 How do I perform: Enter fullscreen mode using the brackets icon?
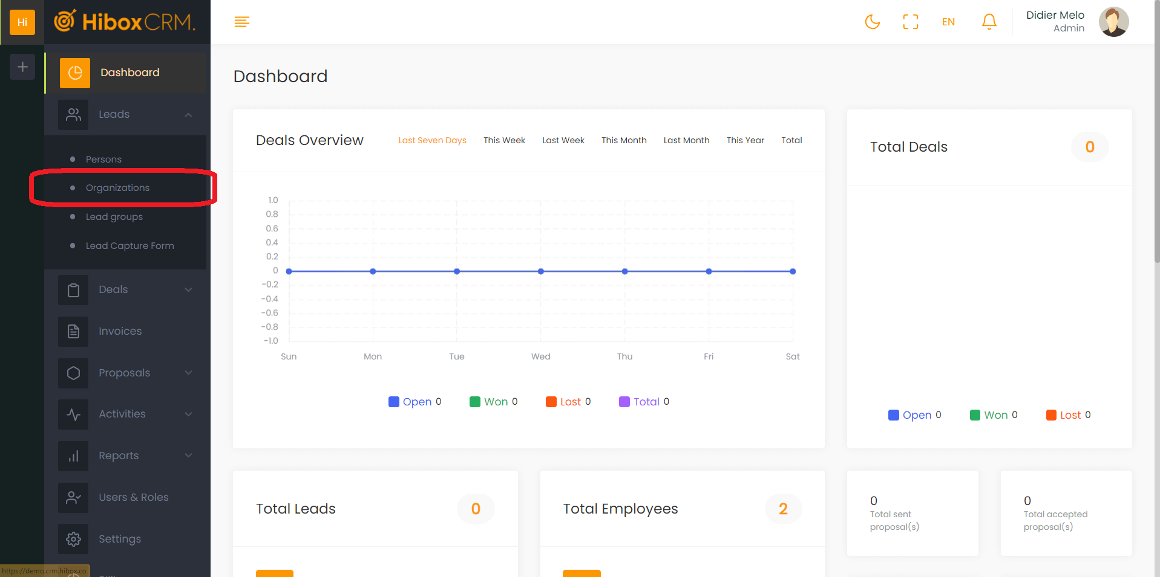(x=910, y=22)
